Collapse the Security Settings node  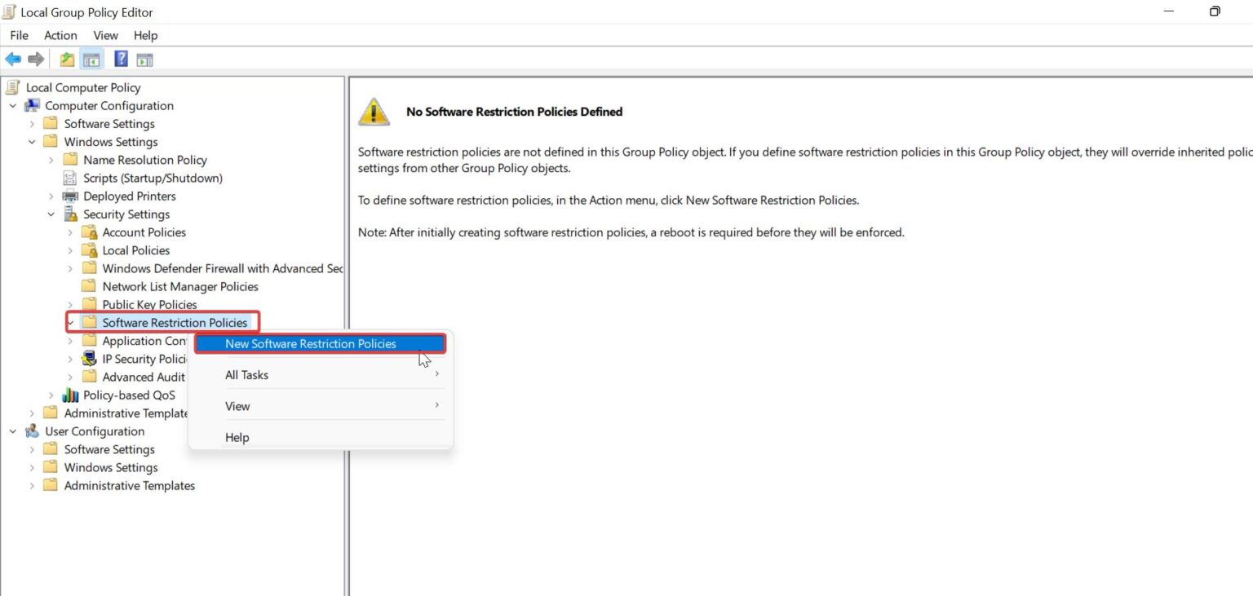[x=51, y=214]
